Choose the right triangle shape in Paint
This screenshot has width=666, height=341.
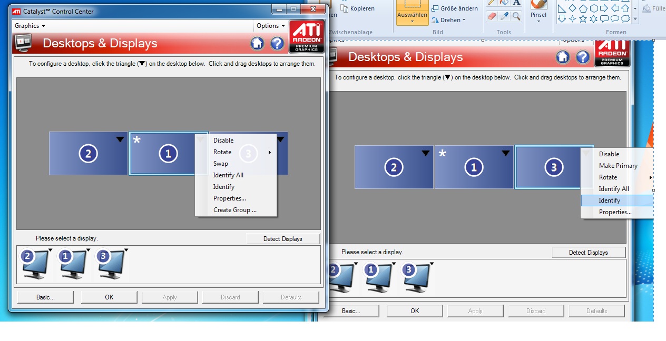coord(562,8)
